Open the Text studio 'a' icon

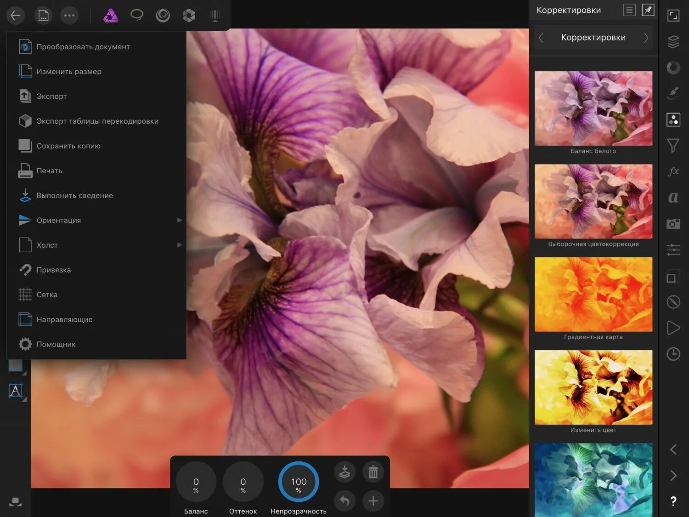click(x=673, y=198)
